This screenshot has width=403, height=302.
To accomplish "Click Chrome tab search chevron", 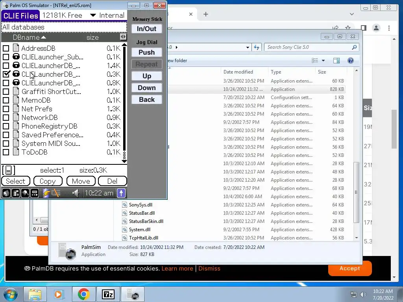I will [352, 14].
